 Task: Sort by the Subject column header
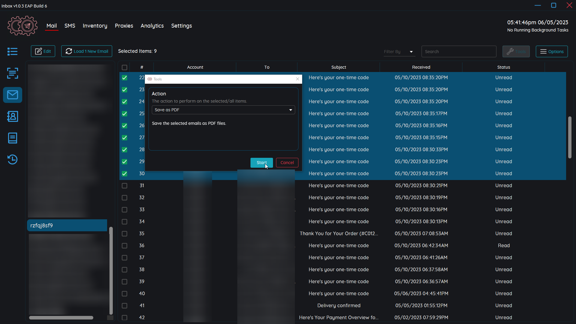(x=338, y=67)
